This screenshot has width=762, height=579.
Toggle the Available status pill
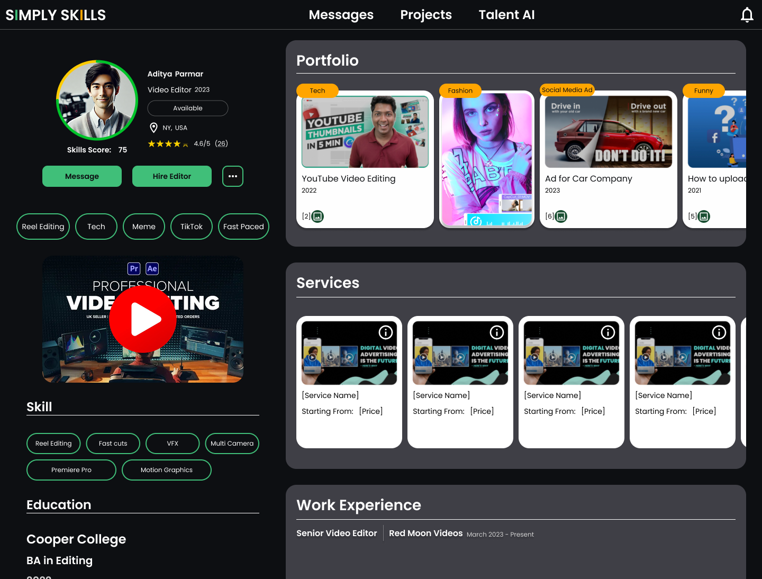188,108
